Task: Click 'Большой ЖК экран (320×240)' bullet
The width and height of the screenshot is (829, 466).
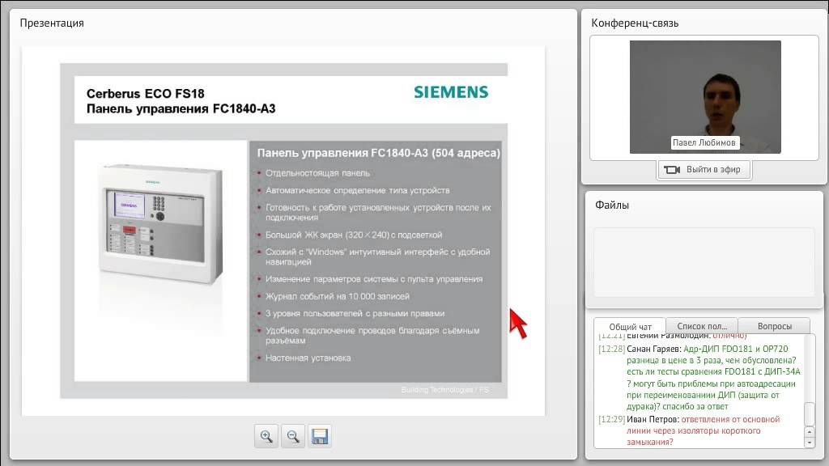Action: coord(354,235)
